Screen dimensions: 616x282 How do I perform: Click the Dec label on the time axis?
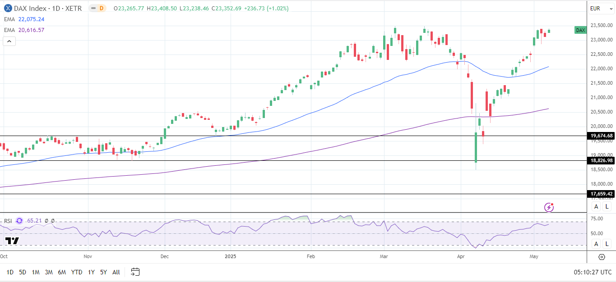point(164,256)
